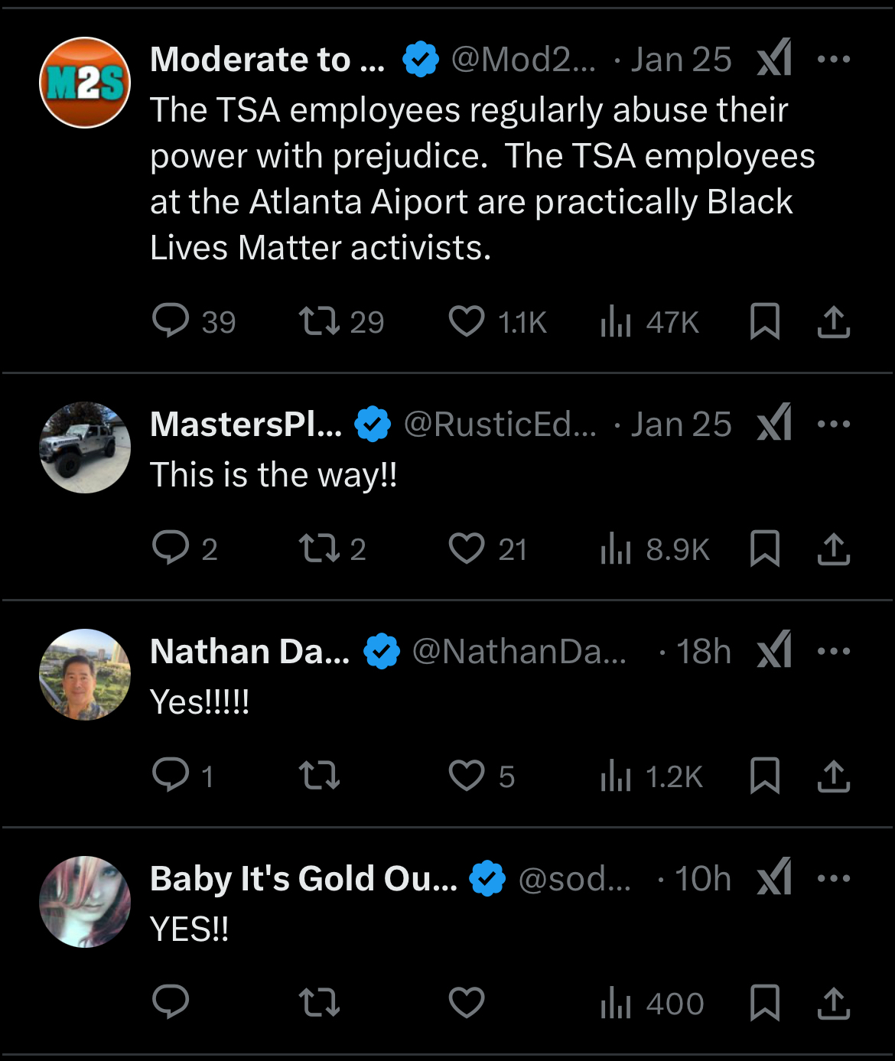The width and height of the screenshot is (895, 1061).
Task: Open more options on Moderate to... post
Action: coord(833,59)
